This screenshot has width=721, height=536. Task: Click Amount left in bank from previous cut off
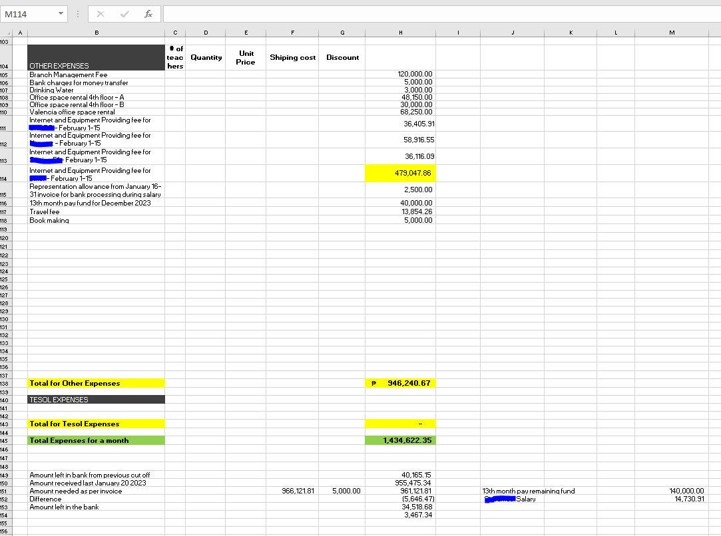click(96, 475)
